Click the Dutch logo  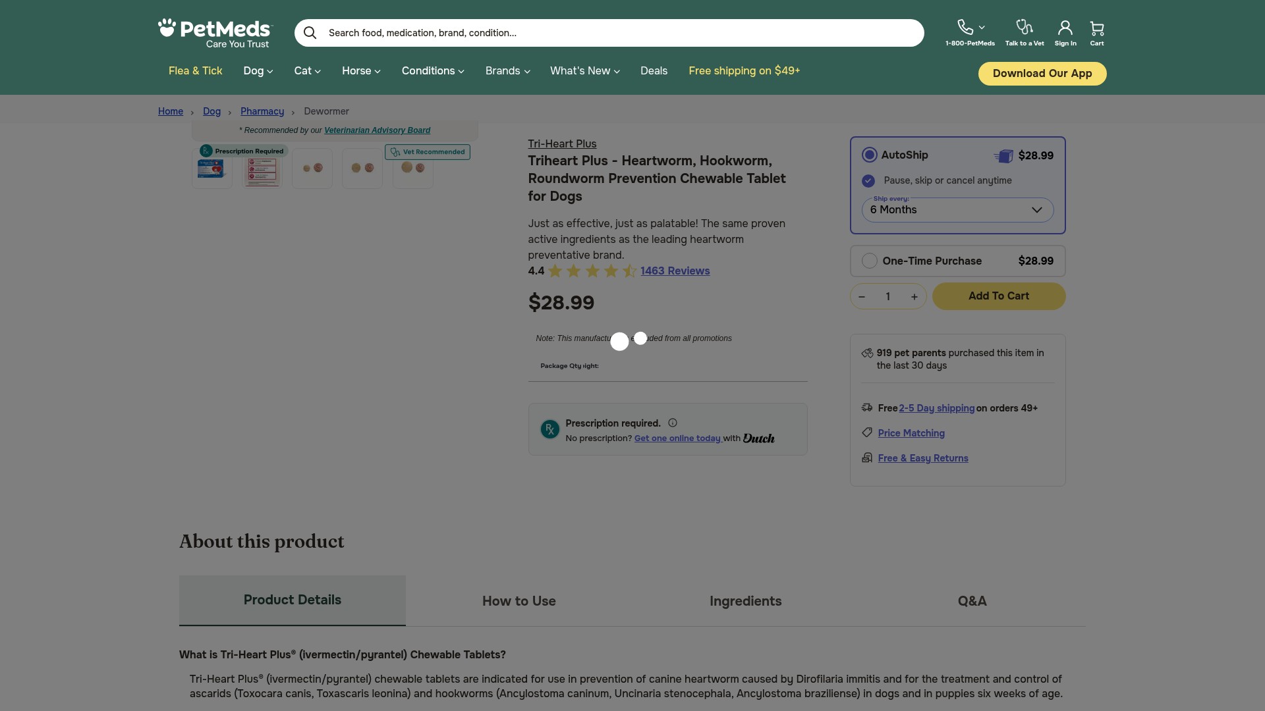click(x=759, y=438)
